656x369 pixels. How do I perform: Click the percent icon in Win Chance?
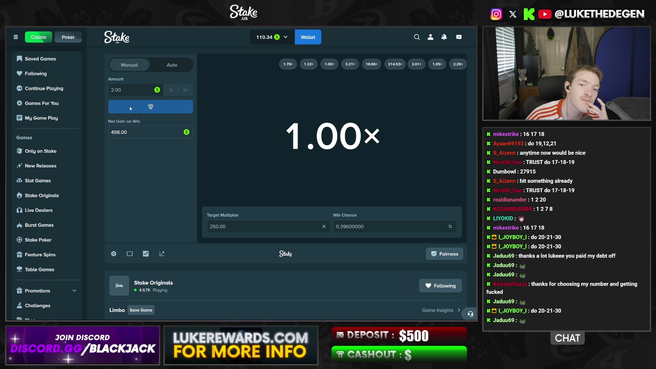(450, 227)
